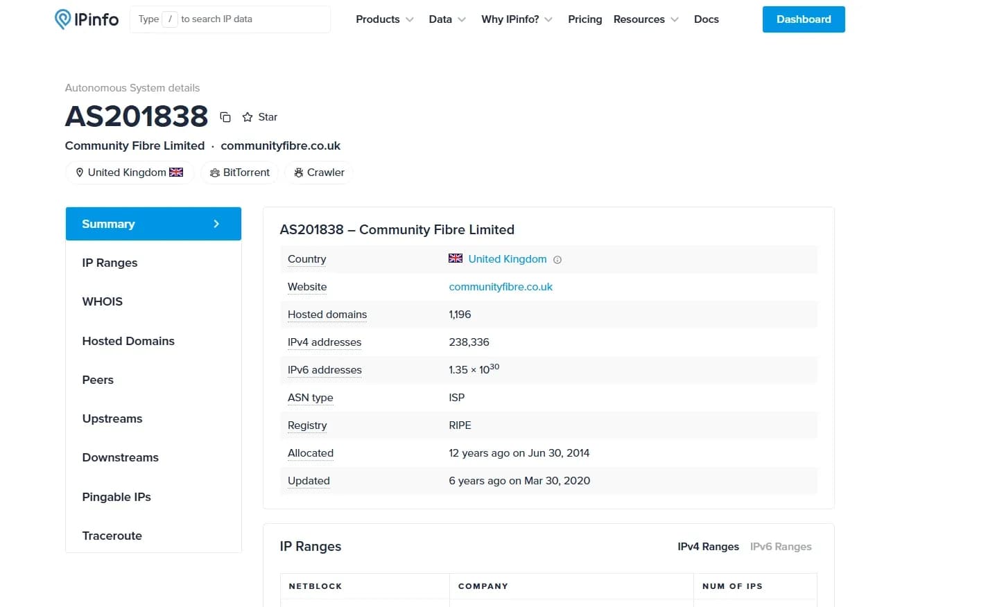Click the Crawler tag

[319, 173]
